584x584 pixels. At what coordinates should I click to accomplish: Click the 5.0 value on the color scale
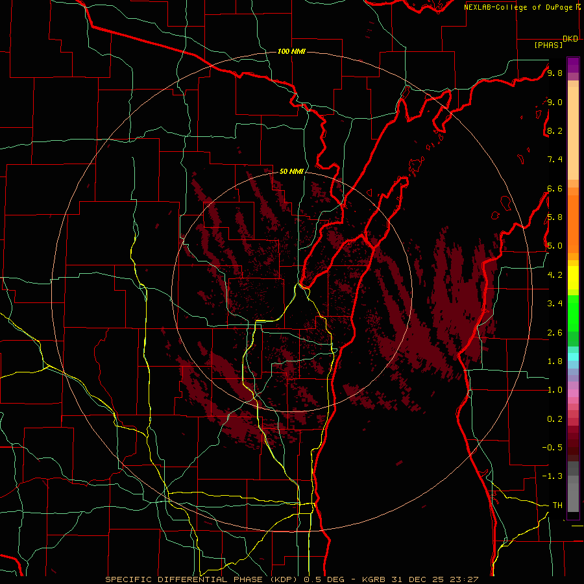coord(555,246)
